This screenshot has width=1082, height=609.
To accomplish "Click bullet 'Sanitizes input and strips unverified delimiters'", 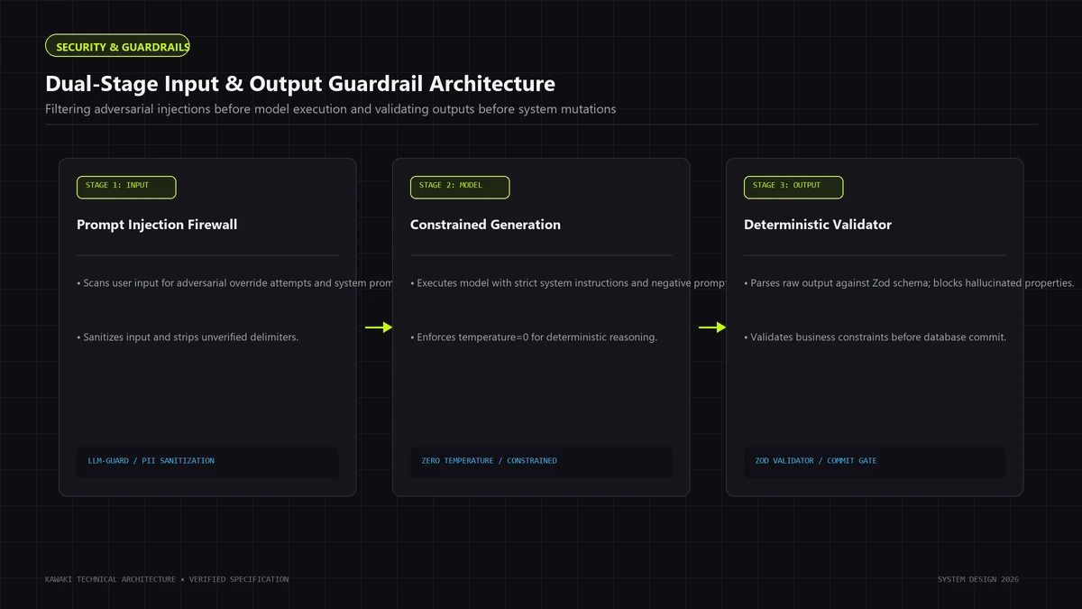I will point(188,337).
